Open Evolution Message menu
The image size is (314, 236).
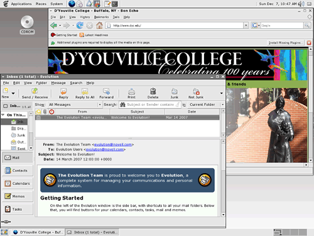click(58, 83)
